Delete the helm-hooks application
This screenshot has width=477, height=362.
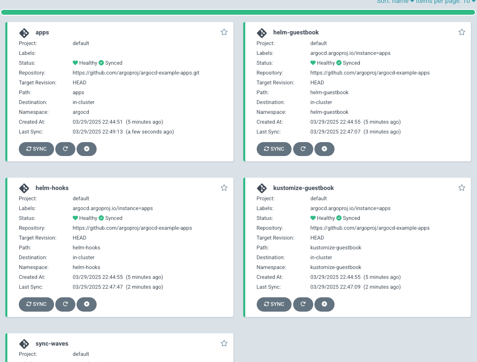point(87,304)
